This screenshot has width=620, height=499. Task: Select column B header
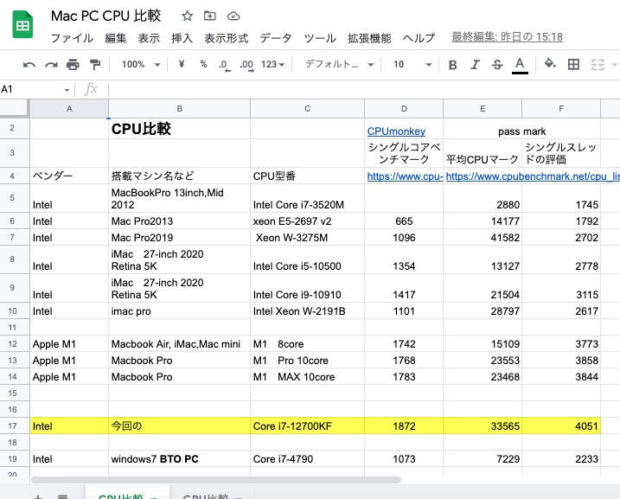pos(180,109)
